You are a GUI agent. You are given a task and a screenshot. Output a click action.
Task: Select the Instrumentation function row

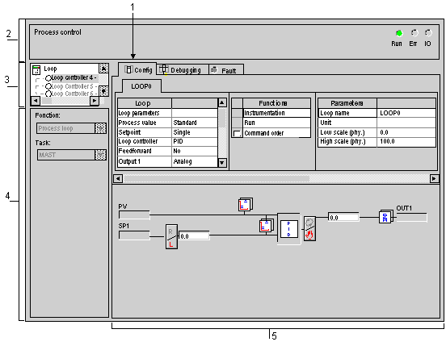coord(276,113)
